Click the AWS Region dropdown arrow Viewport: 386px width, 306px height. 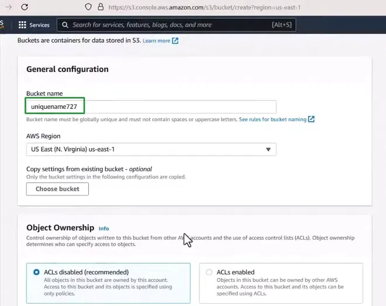click(268, 149)
